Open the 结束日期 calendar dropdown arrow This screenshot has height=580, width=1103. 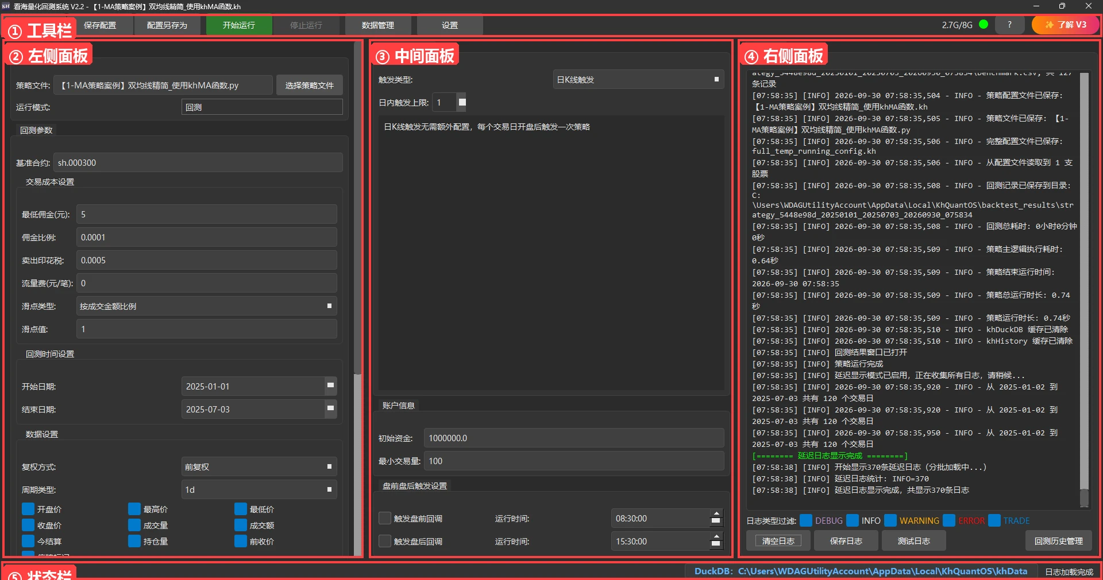tap(331, 409)
